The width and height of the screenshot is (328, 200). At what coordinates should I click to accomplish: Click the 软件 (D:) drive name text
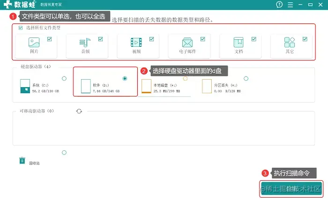[101, 85]
